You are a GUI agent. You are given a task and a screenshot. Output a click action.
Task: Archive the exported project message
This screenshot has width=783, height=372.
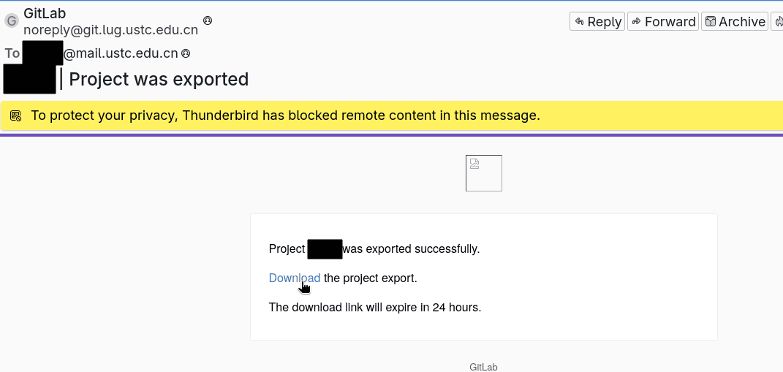coord(735,21)
